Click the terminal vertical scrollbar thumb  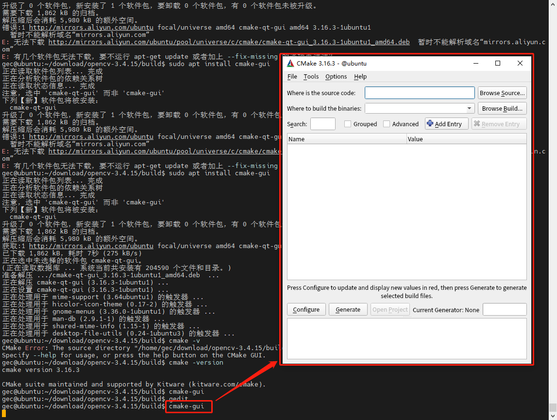tap(553, 407)
